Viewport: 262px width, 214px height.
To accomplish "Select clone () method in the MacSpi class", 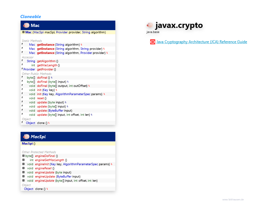I will click(x=40, y=189).
